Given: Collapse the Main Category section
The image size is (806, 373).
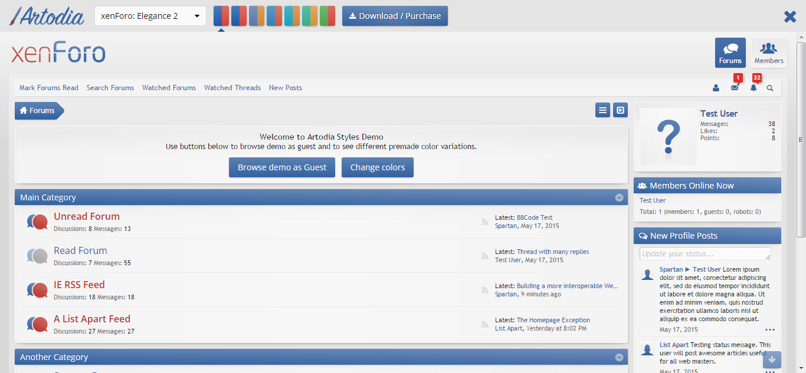Looking at the screenshot, I should [619, 197].
